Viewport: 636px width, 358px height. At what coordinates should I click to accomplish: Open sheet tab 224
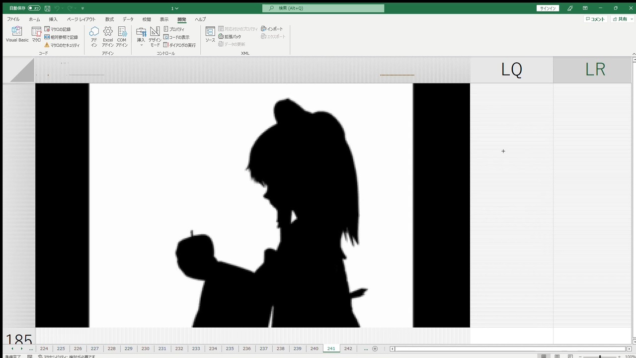[44, 349]
